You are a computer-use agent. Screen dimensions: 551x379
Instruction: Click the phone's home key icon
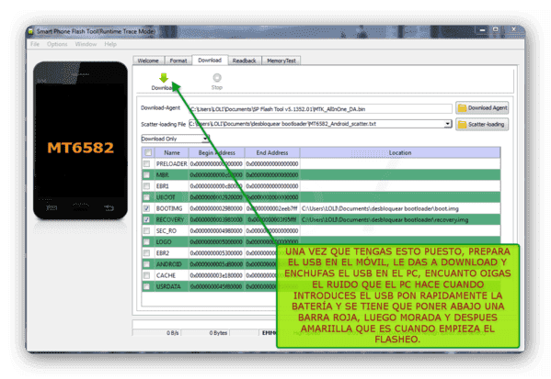(x=80, y=207)
